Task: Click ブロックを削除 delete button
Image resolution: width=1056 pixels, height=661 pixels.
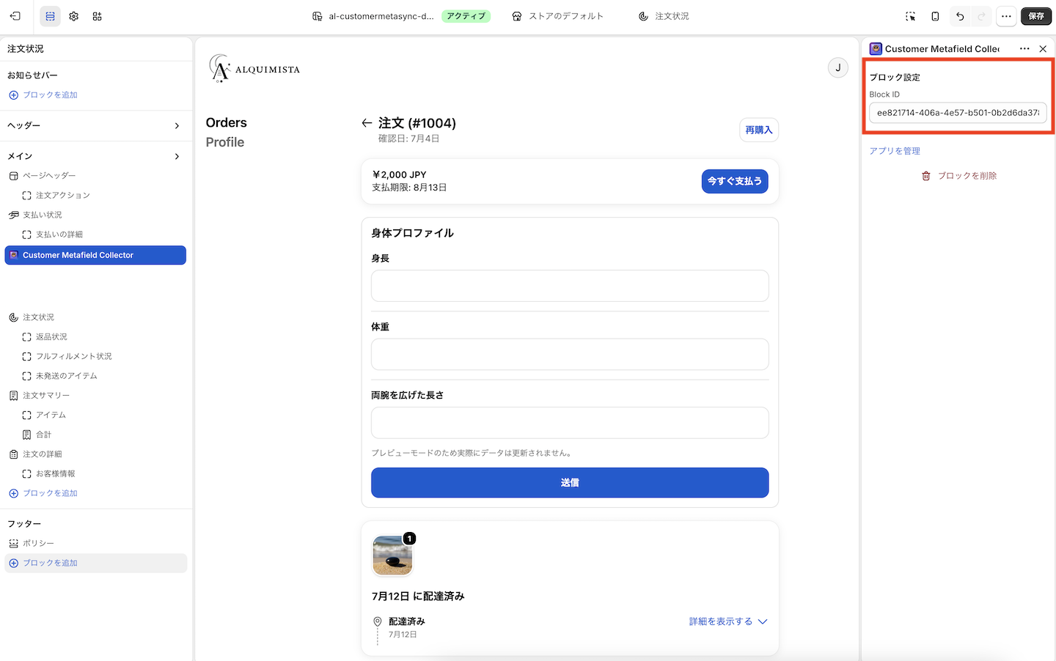Action: (958, 176)
